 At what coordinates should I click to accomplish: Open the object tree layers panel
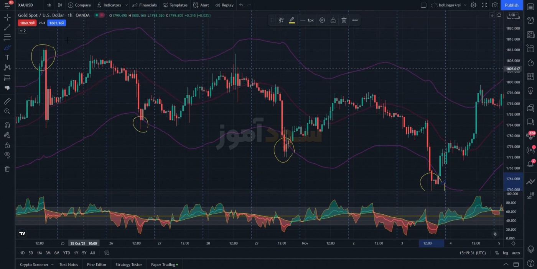[530, 249]
